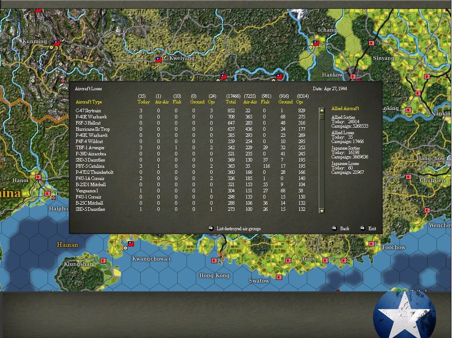
Task: Click the airfield plane symbol beside Kweiyang
Action: click(x=165, y=57)
